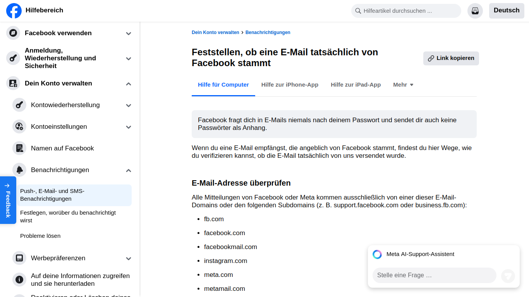Open Push-, E-Mail- und SMS-Benachrichtigungen item
This screenshot has height=297, width=529.
(x=74, y=195)
